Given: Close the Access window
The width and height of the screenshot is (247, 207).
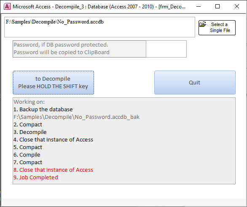Looking at the screenshot, I should [237, 7].
